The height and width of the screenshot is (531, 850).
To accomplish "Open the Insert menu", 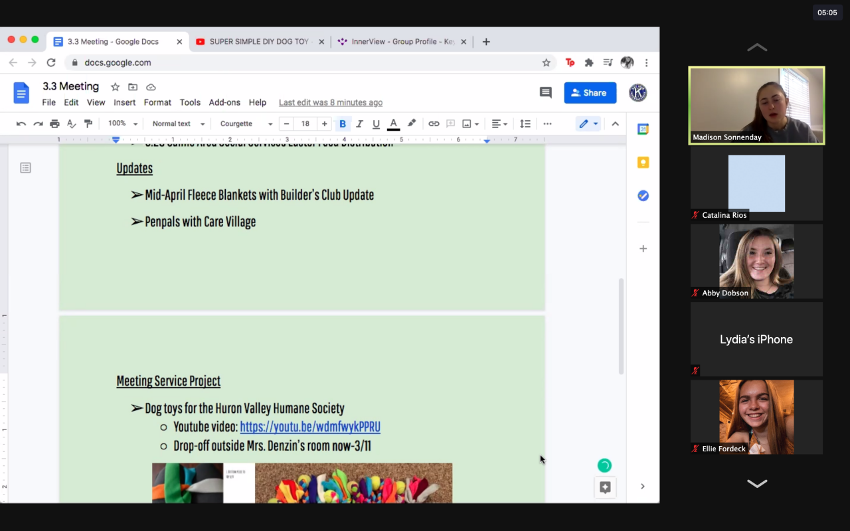I will 124,102.
